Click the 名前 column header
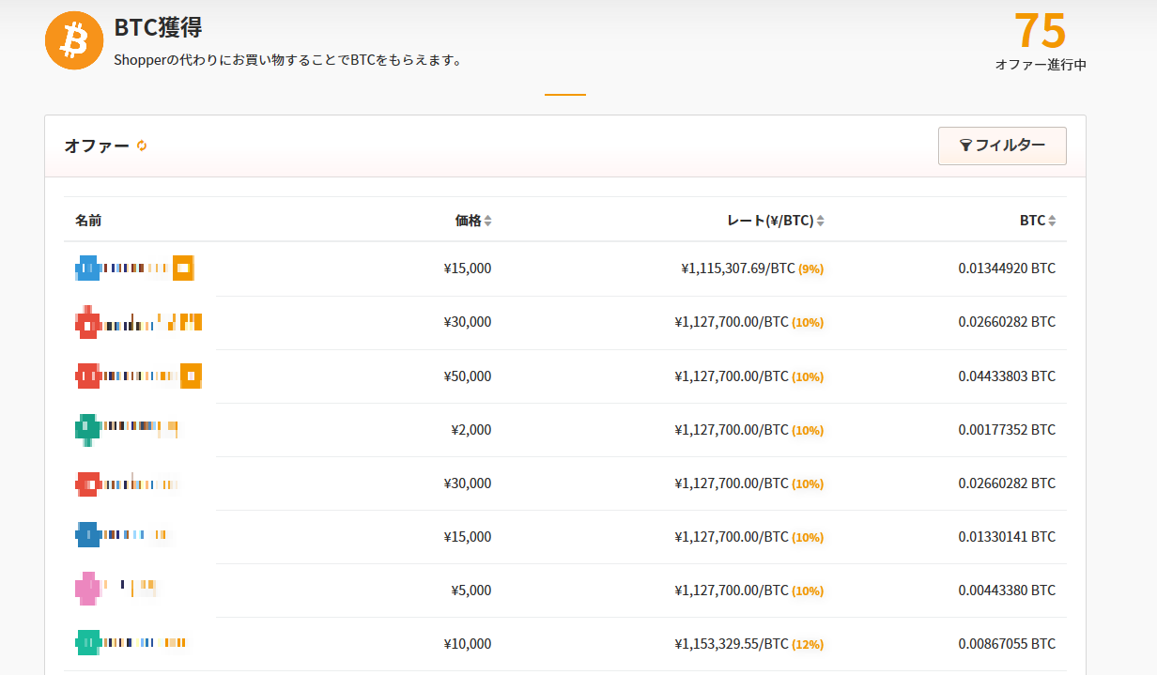This screenshot has height=675, width=1157. point(88,221)
